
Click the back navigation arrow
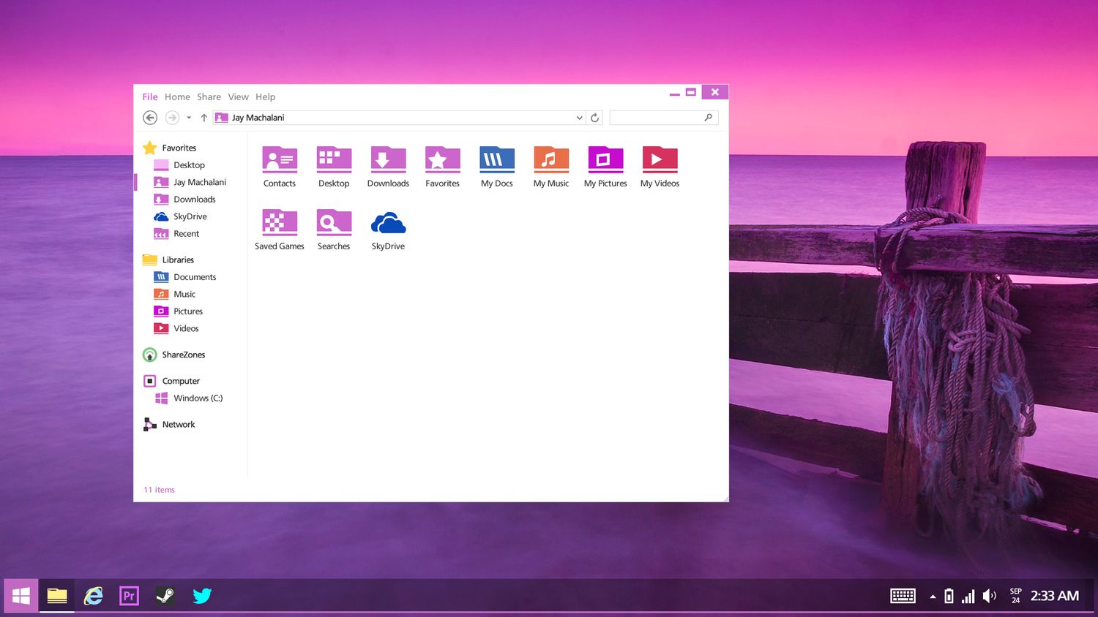click(x=150, y=118)
